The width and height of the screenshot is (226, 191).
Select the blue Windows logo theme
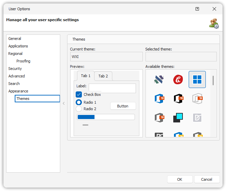[197, 79]
